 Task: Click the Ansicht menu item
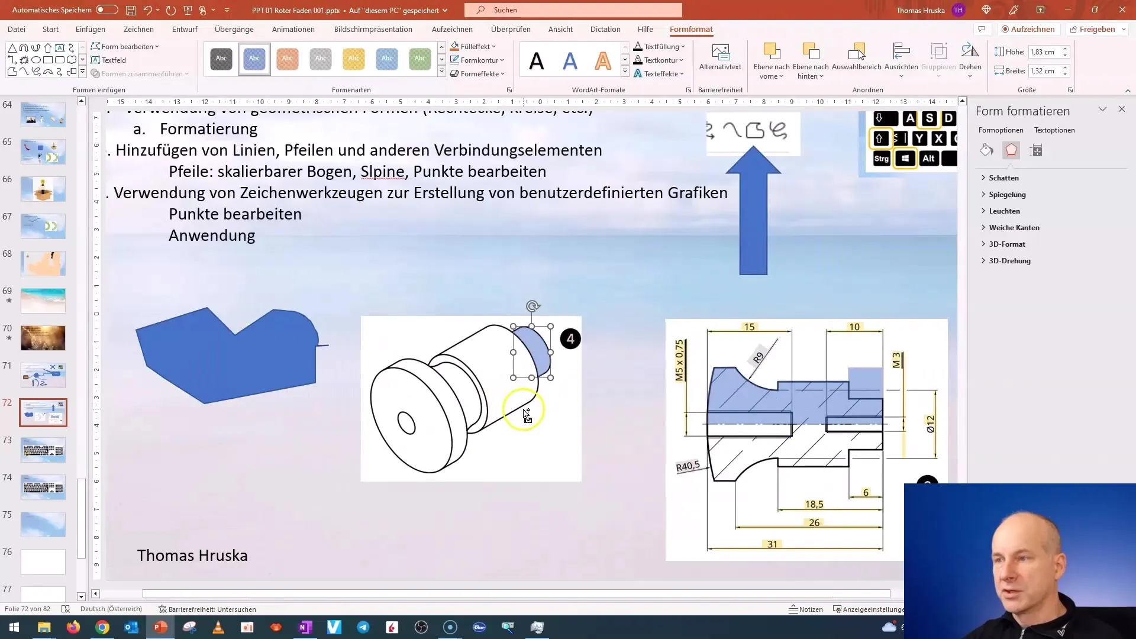pos(561,30)
